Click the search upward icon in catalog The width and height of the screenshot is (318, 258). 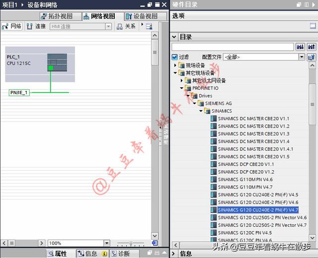pyautogui.click(x=312, y=47)
